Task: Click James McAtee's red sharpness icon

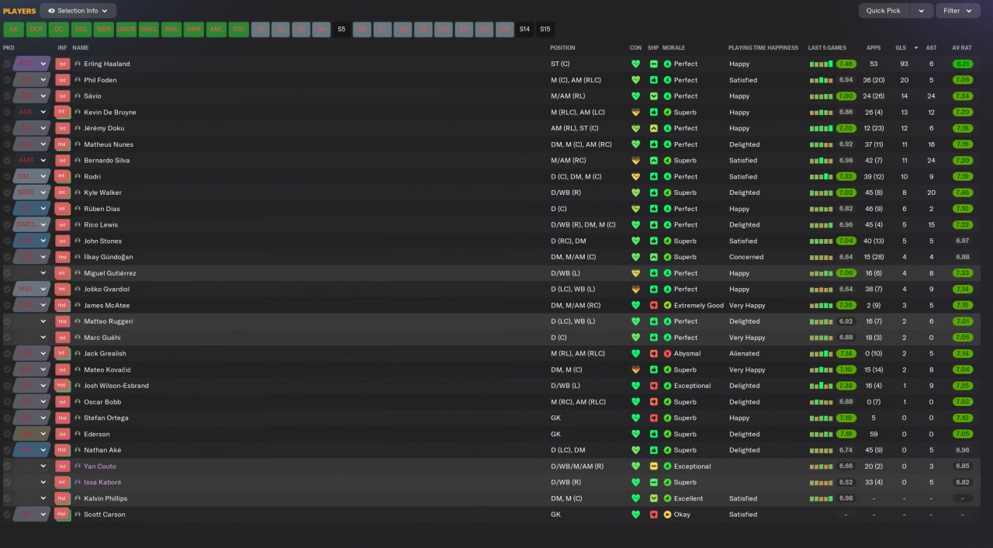Action: (x=654, y=305)
